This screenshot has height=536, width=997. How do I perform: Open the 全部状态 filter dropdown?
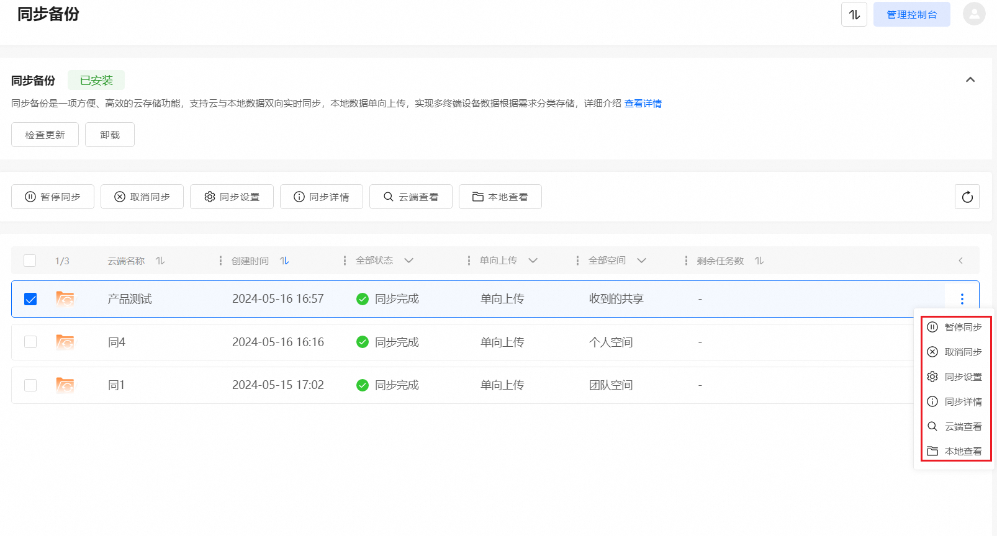[x=408, y=261]
